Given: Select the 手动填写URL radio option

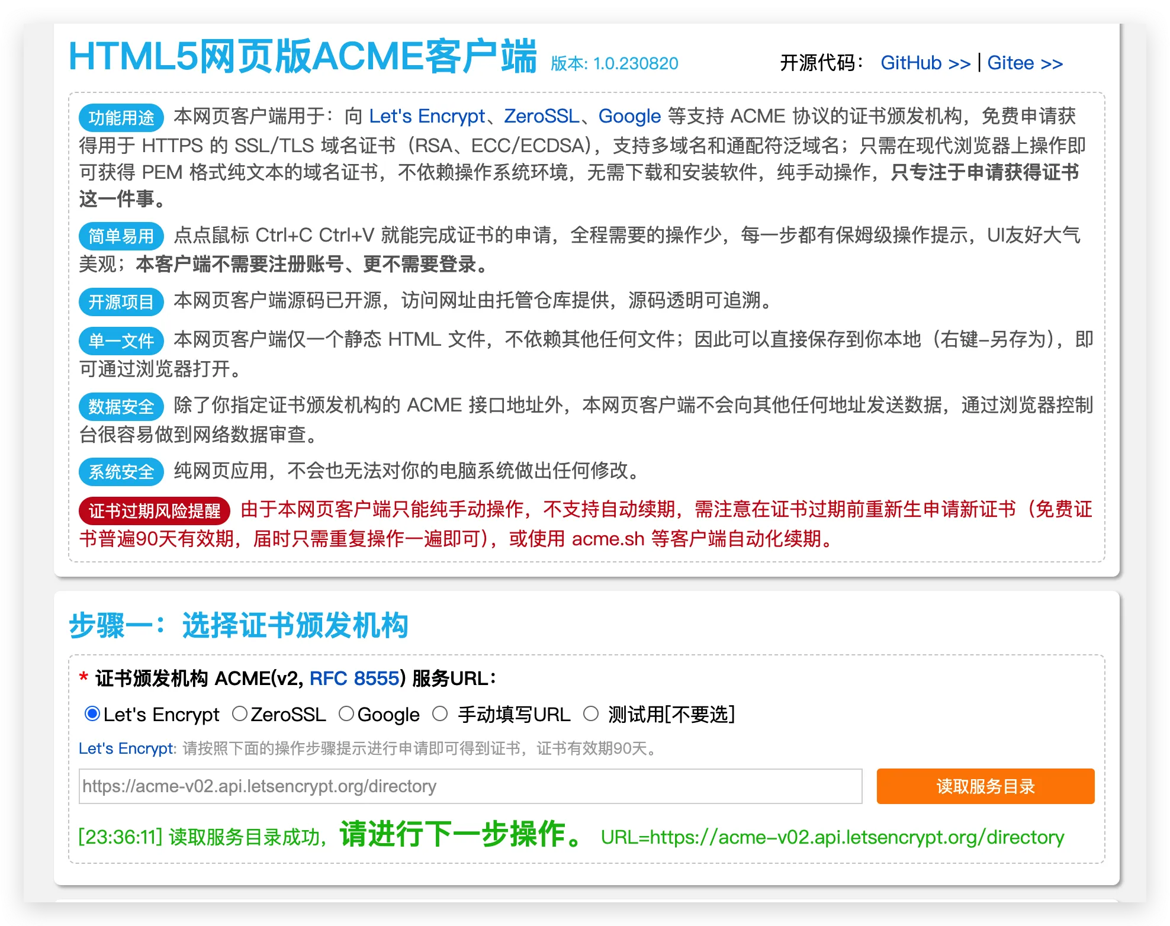Looking at the screenshot, I should [x=439, y=714].
